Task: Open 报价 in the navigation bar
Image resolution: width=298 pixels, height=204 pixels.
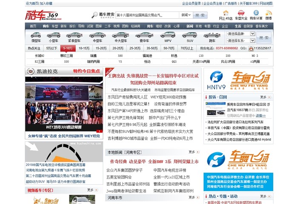Action: point(72,26)
